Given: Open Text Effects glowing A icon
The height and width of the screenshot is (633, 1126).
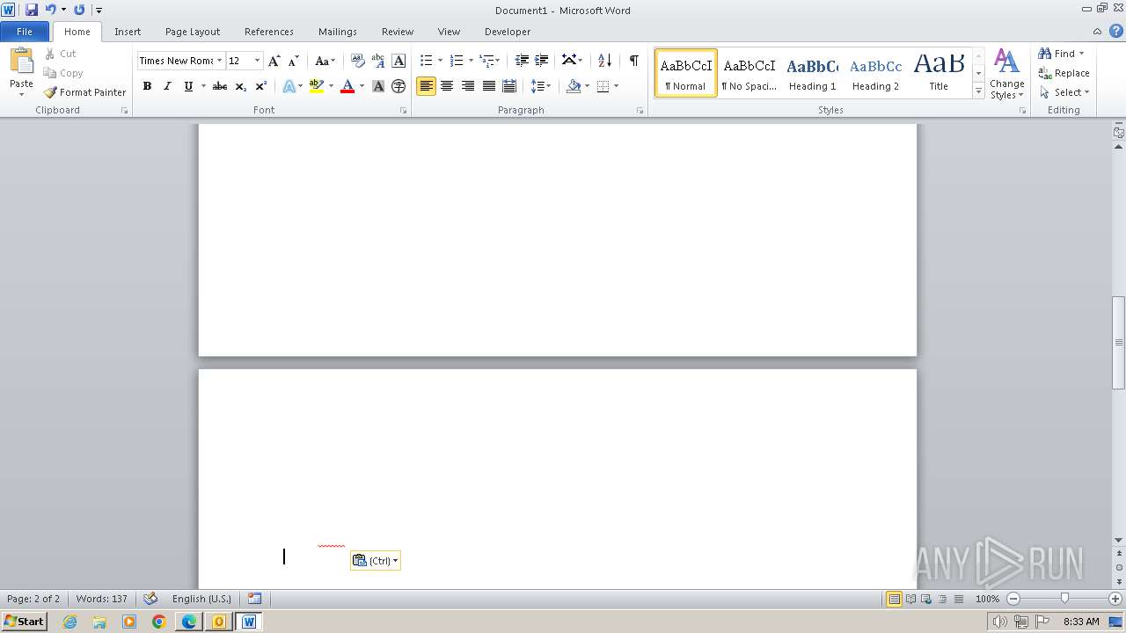Looking at the screenshot, I should coord(289,86).
